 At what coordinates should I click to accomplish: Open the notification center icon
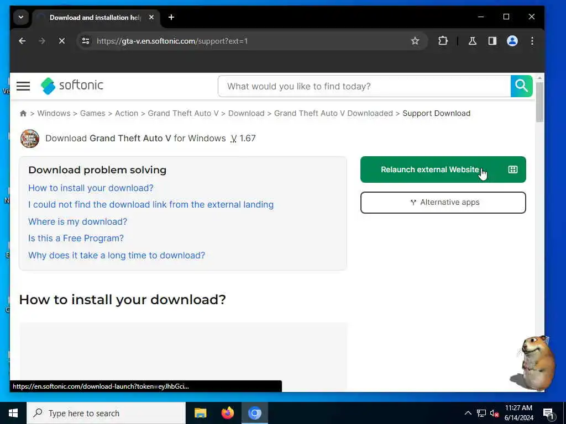(548, 414)
